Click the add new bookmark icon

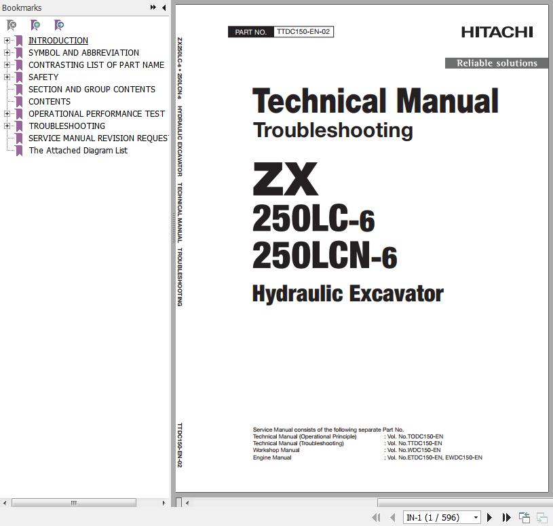tap(35, 25)
